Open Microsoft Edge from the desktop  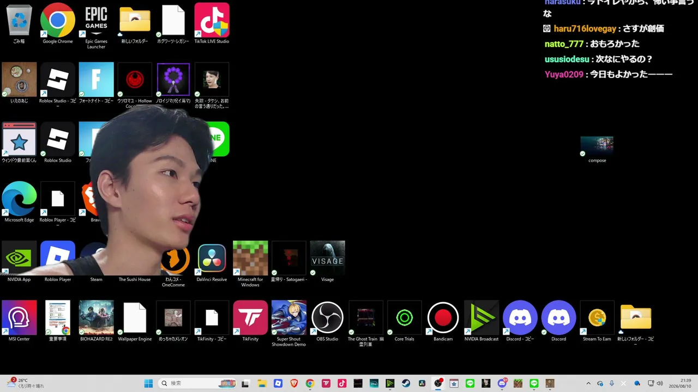(19, 202)
